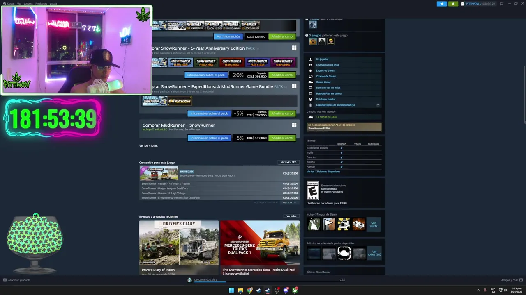526x295 pixels.
Task: Click Añadir un producto
Action: (x=17, y=280)
